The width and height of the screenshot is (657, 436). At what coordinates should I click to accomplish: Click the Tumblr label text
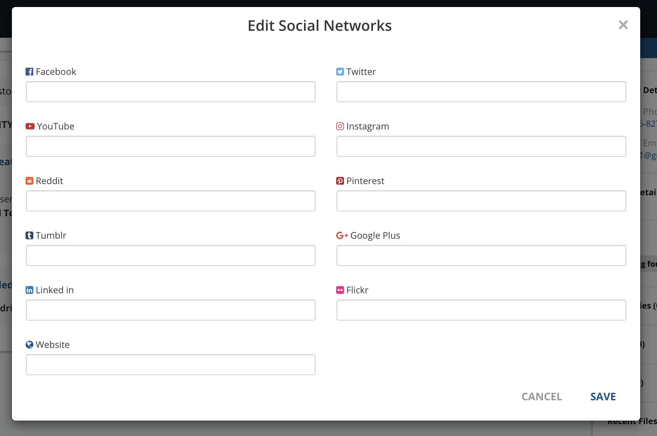point(51,235)
